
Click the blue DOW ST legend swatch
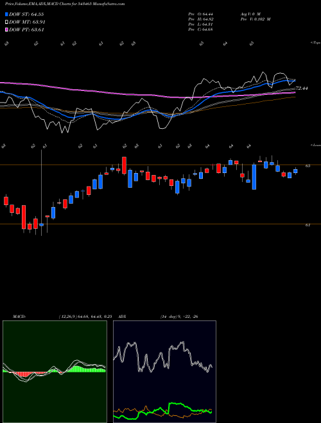coord(6,14)
